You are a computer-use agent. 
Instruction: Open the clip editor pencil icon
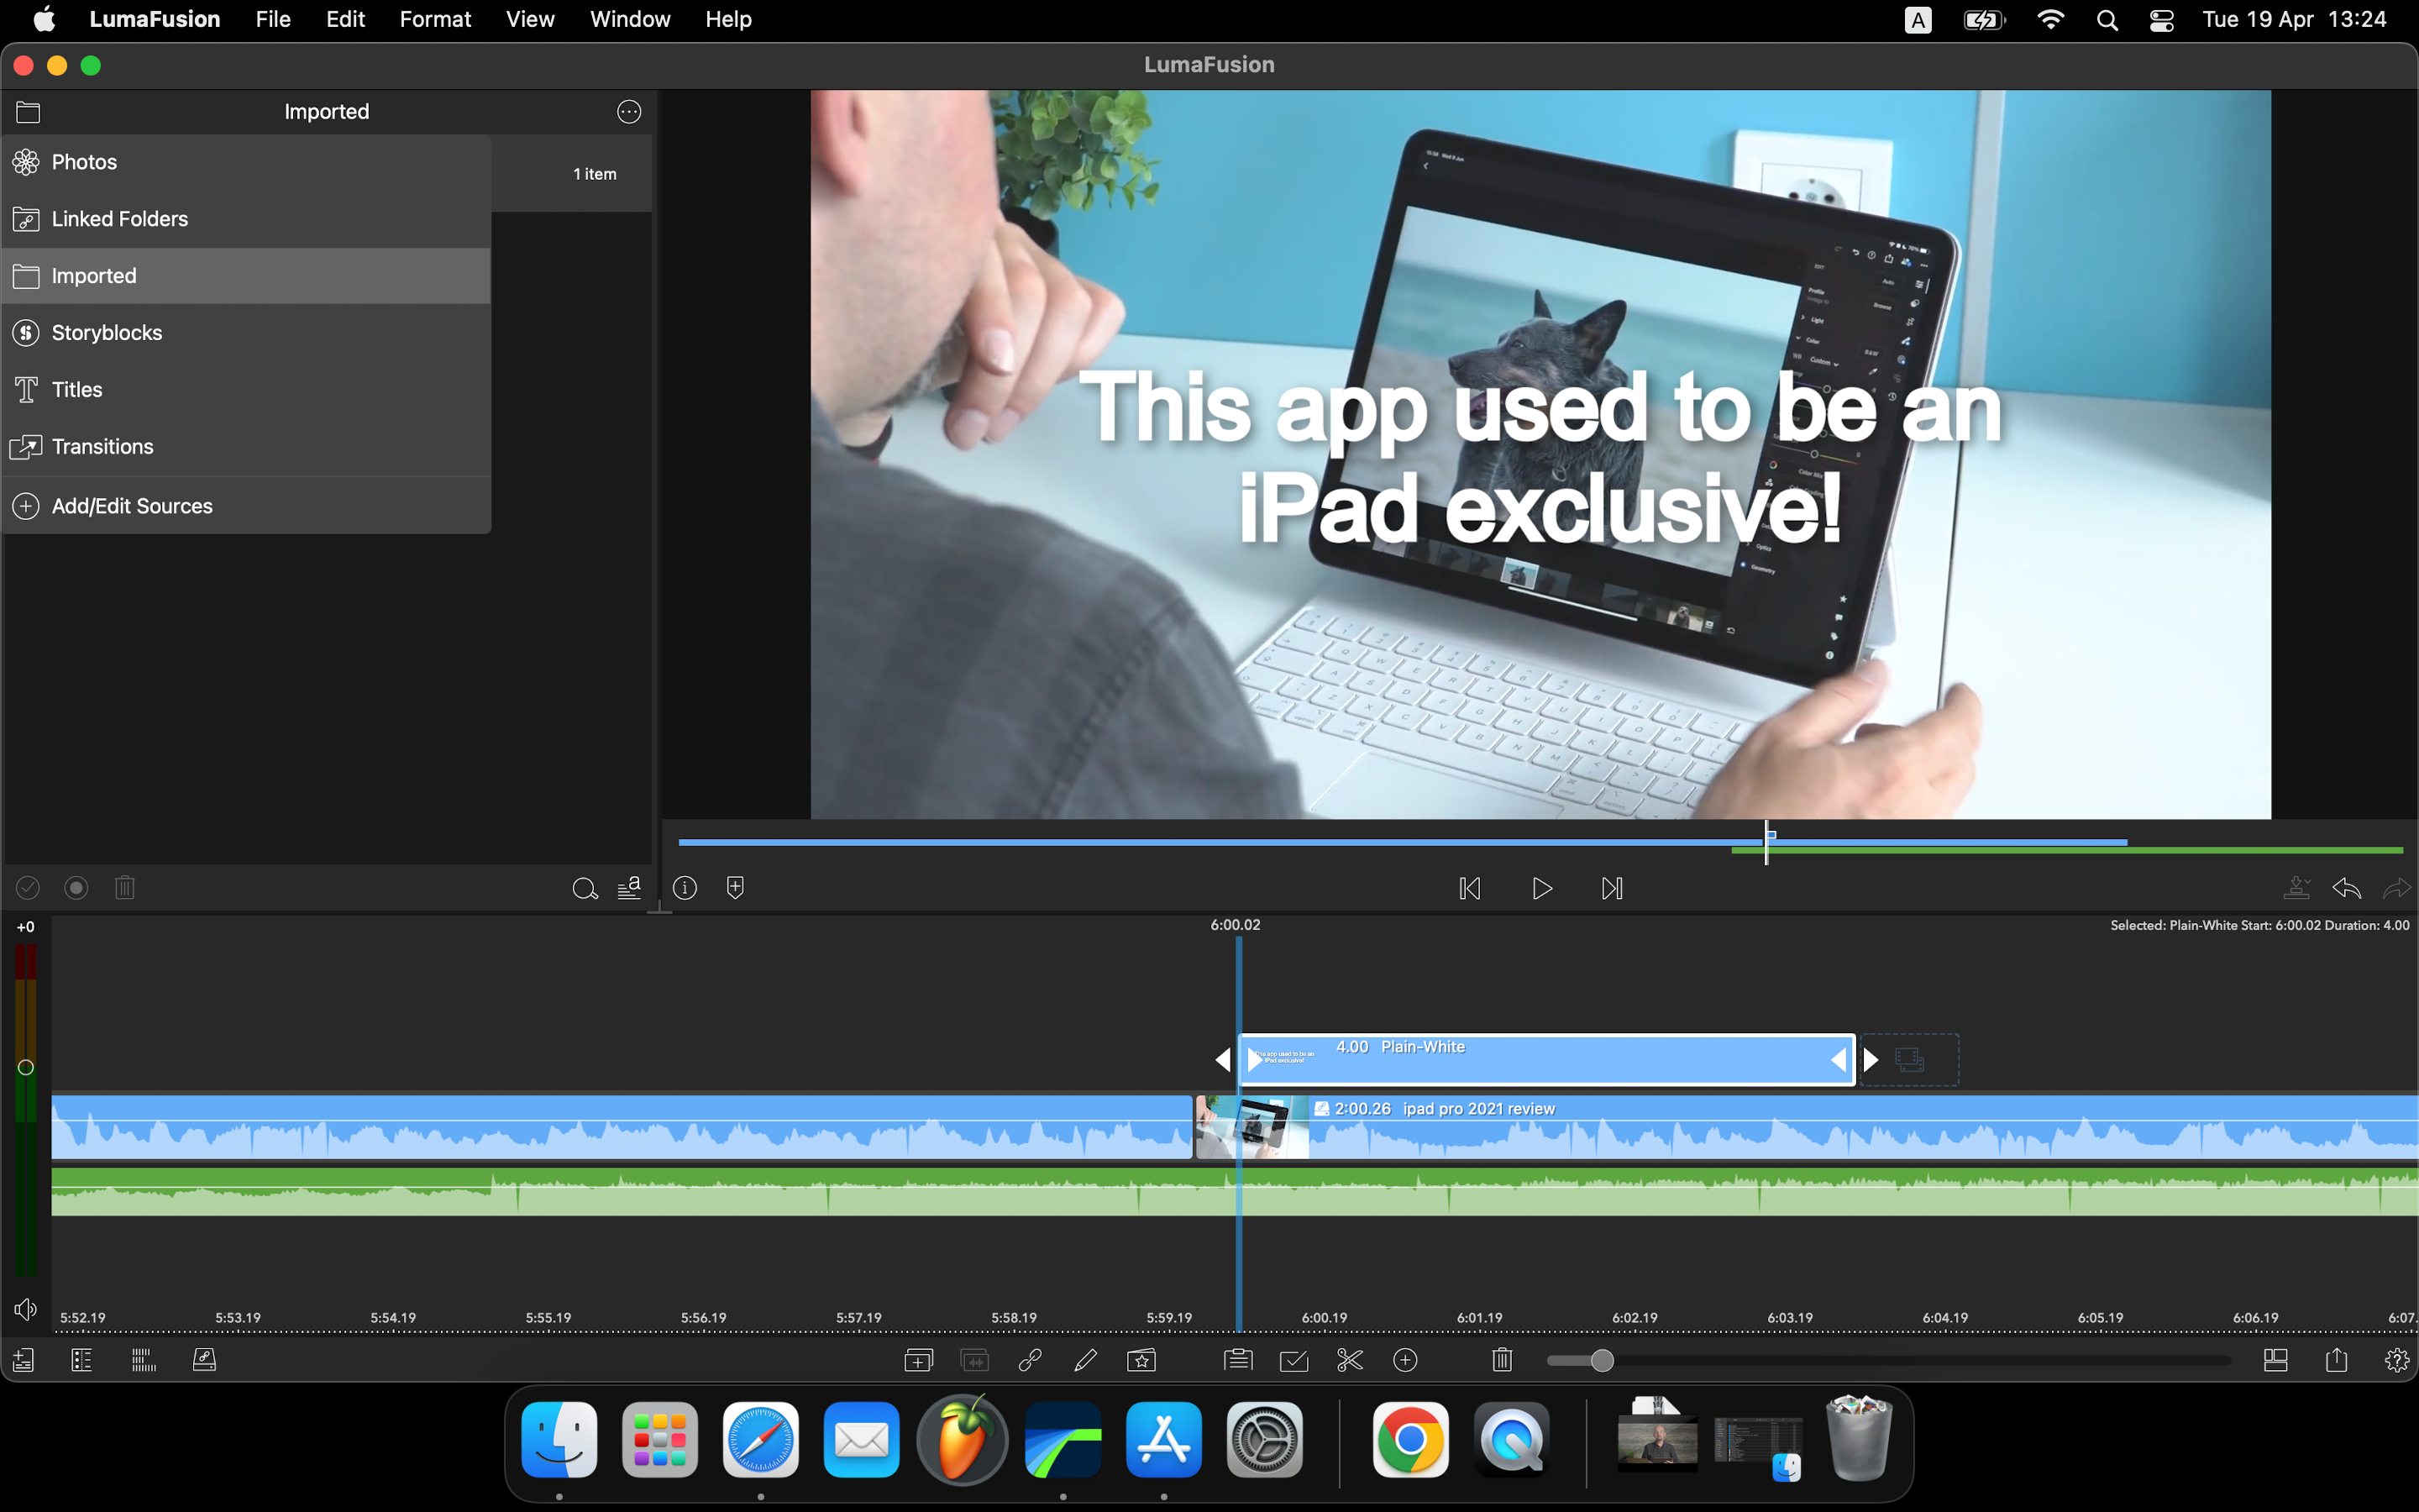pyautogui.click(x=1085, y=1361)
